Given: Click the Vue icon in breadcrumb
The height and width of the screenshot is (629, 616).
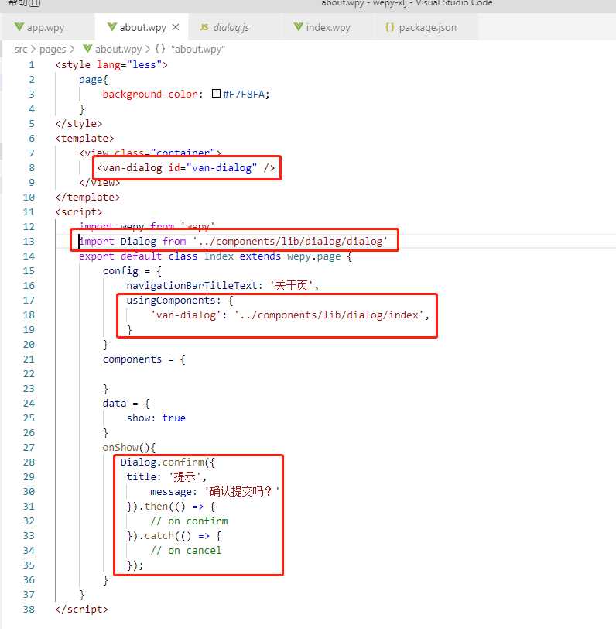Looking at the screenshot, I should [x=87, y=49].
